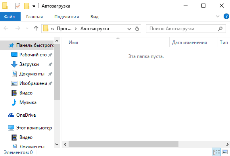
Task: Open Музыка in quick access
Action: (24, 102)
